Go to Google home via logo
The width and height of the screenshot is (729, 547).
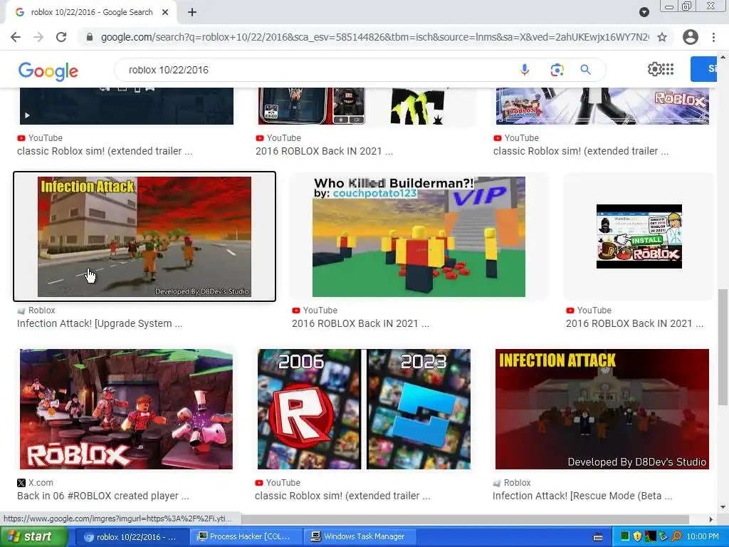48,71
